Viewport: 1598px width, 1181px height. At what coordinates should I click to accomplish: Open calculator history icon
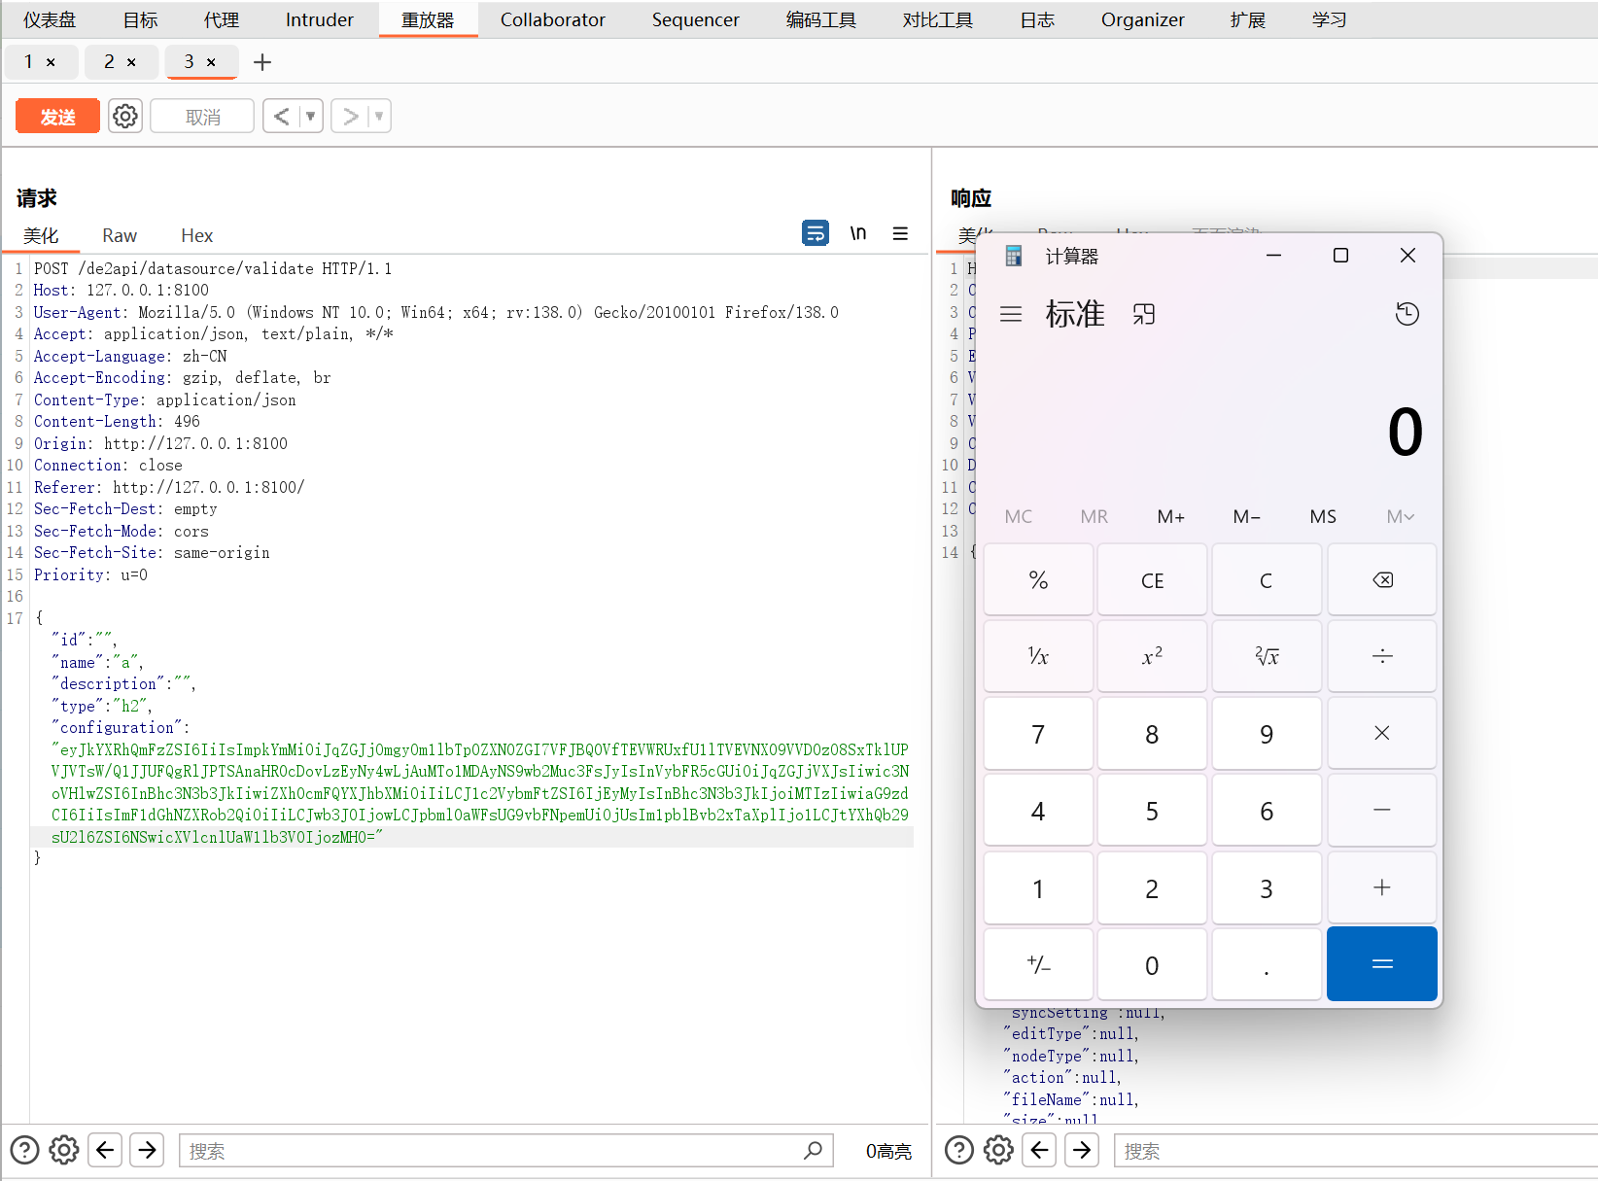coord(1407,314)
